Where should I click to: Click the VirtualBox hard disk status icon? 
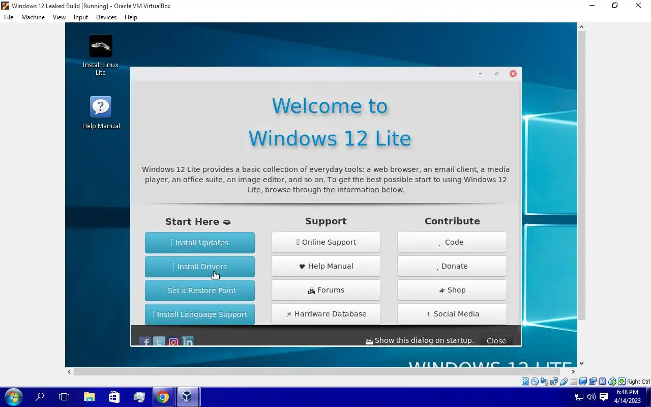(x=525, y=382)
